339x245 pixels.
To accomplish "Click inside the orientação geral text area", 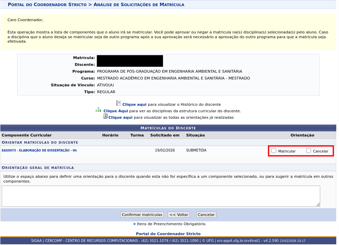I will (160, 196).
